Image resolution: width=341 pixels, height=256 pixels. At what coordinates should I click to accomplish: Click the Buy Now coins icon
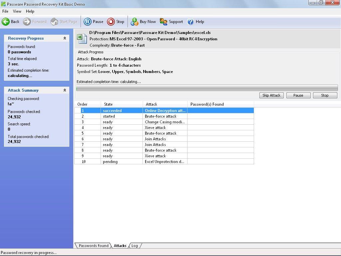pos(135,22)
